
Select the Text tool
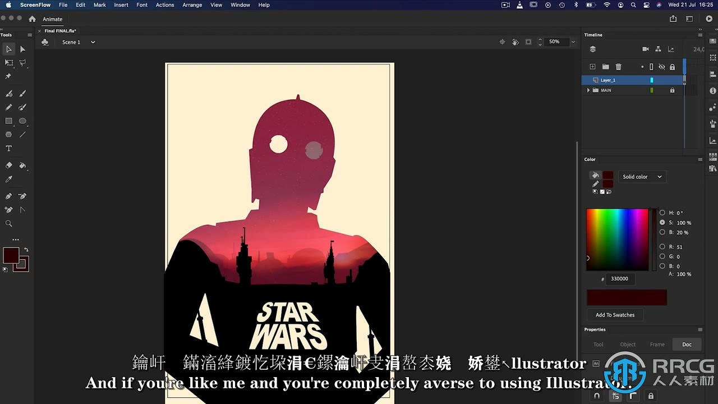[8, 149]
